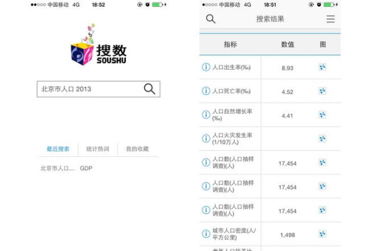Select the 人口火灾发生率(1/10万人) indicator label
376x251 pixels.
[232, 139]
